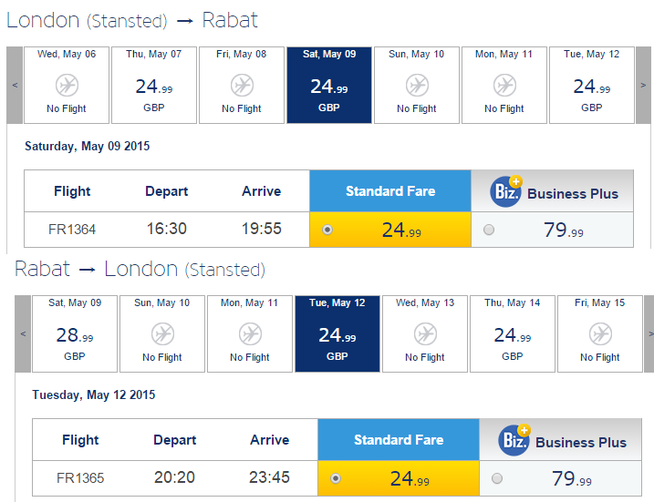654x502 pixels.
Task: Click no-flight plane icon for Wed, May 13
Action: 425,334
